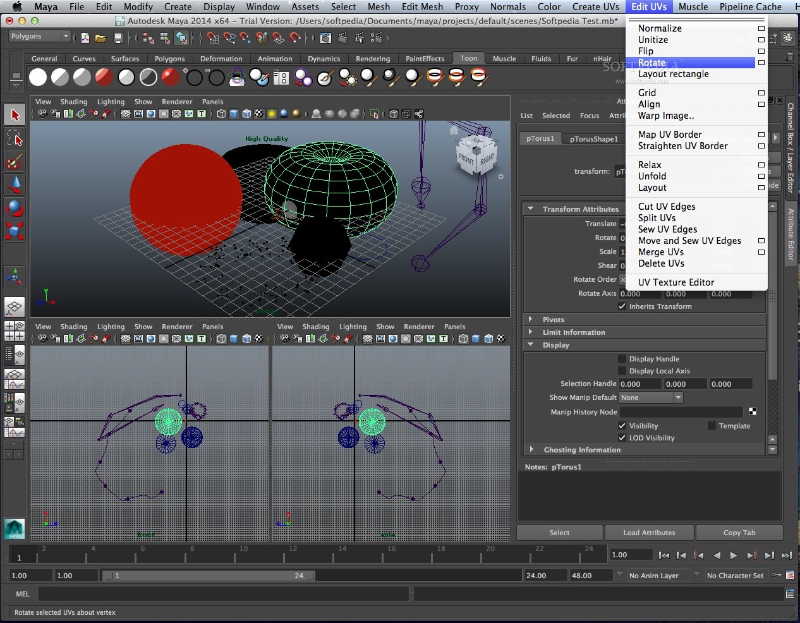Enable the Snap to Grids magnet icon
The image size is (800, 623).
click(x=211, y=38)
